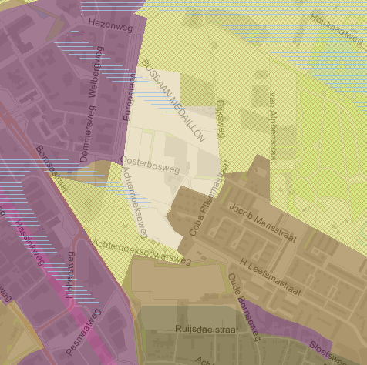The height and width of the screenshot is (365, 367).
Task: Click the Demmersweg street label
Action: pos(88,134)
